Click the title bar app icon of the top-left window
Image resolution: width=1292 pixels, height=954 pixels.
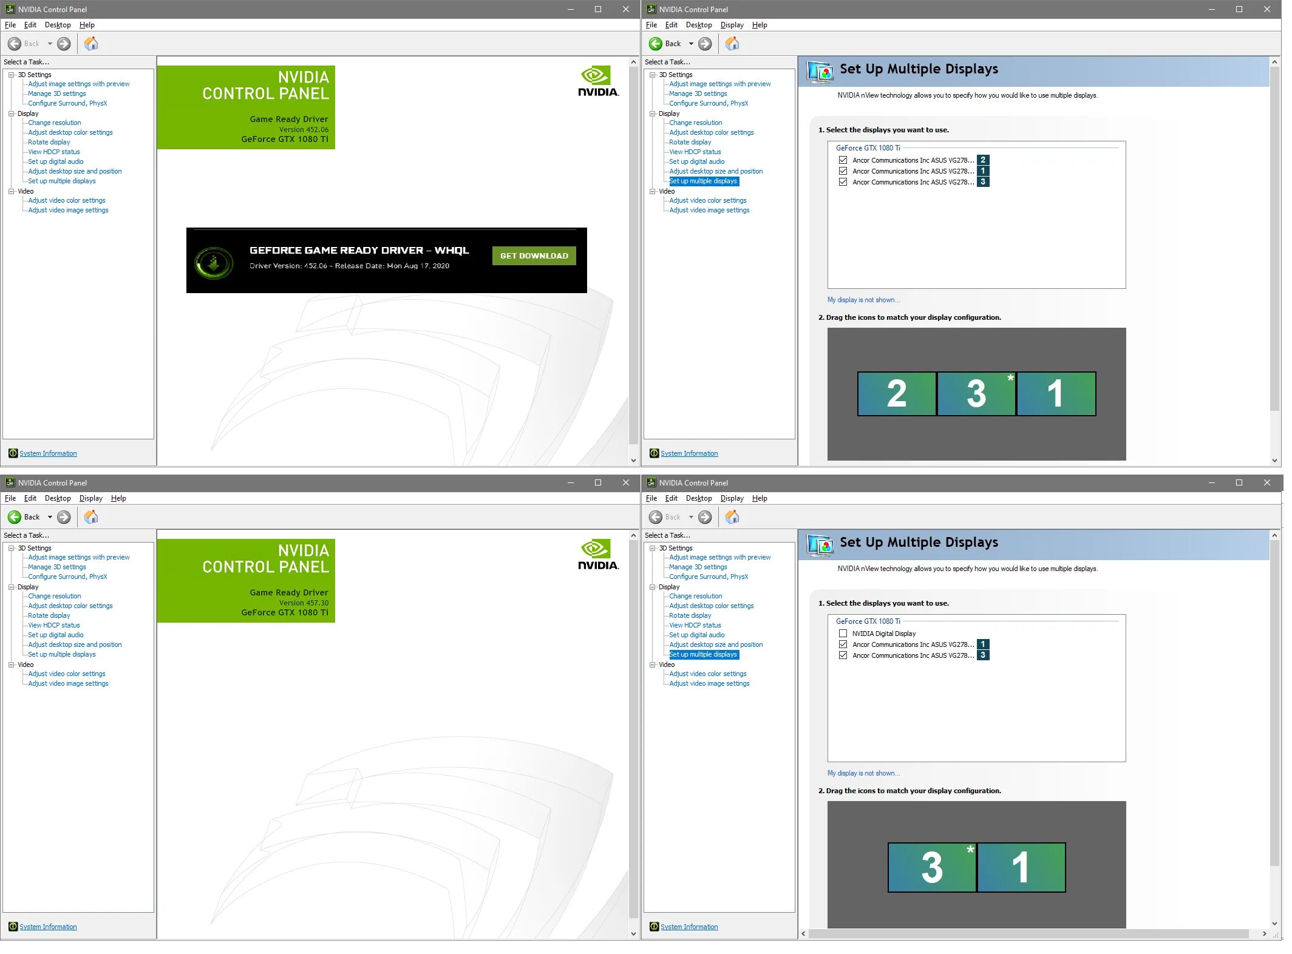click(10, 9)
